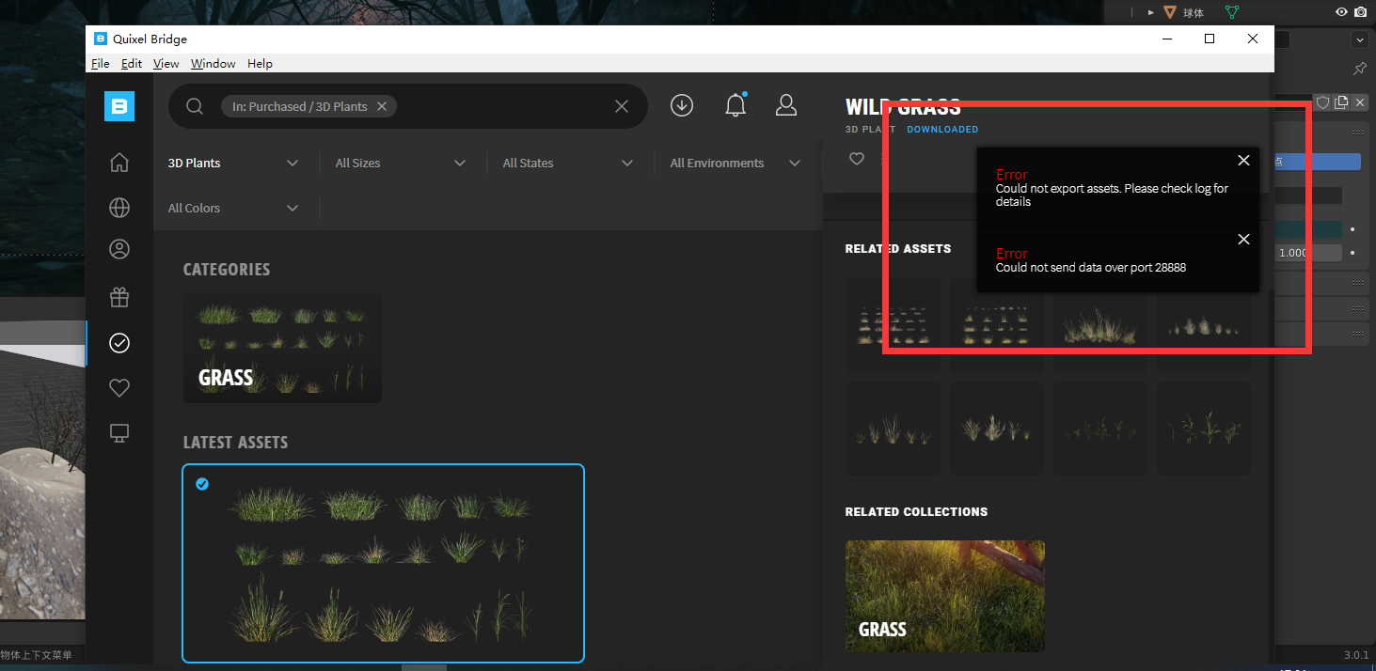This screenshot has height=671, width=1376.
Task: Open the All States dropdown
Action: pyautogui.click(x=568, y=163)
